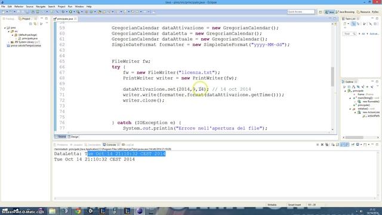The width and height of the screenshot is (382, 215).
Task: Expand the JRE System Library node
Action: tap(9, 42)
